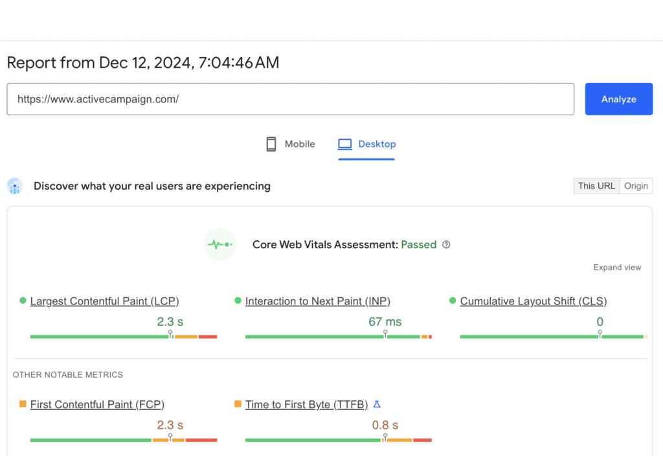Click the CLS distribution bar
Screen dimensions: 663x456
point(554,337)
